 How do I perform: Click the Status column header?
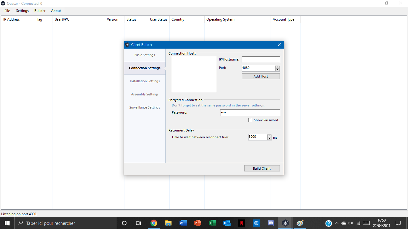[136, 19]
